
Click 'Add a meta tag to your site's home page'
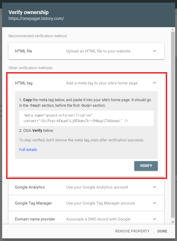[x=102, y=83]
